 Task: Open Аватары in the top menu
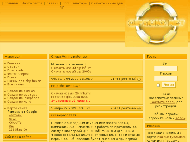[x=80, y=3]
